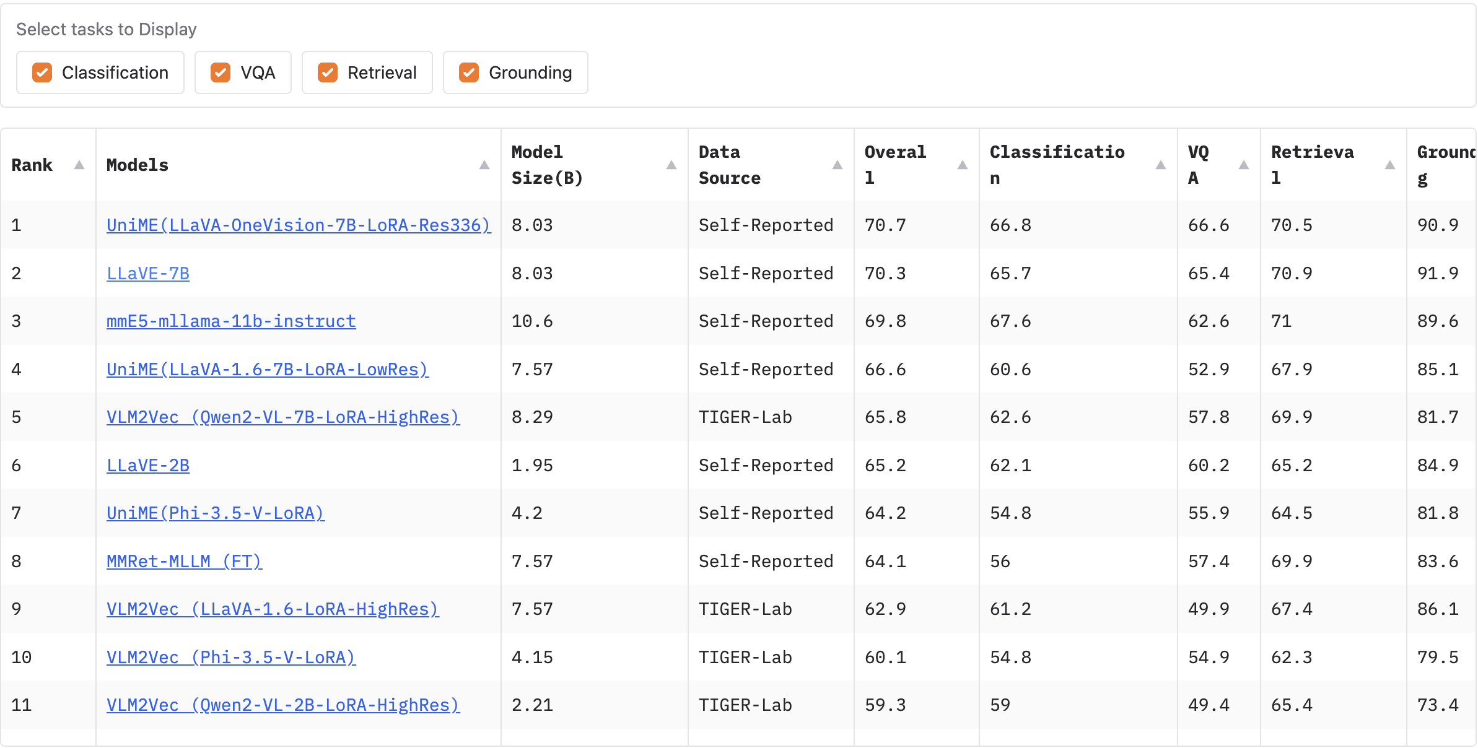Viewport: 1478px width, 748px height.
Task: Click the Overall column sort arrow
Action: (962, 165)
